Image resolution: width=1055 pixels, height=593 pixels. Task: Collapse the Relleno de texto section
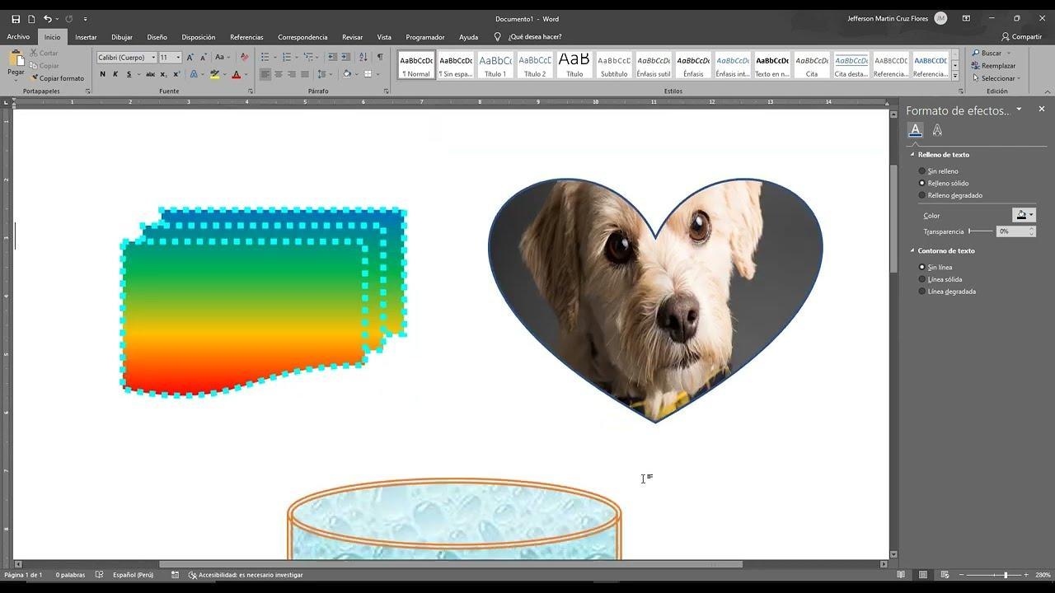pyautogui.click(x=912, y=155)
